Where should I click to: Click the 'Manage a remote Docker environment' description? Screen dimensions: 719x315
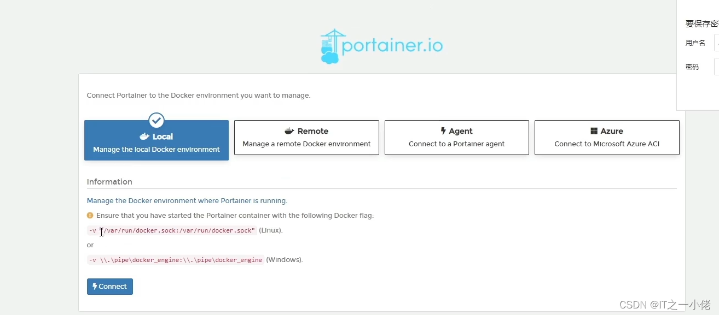coord(306,144)
